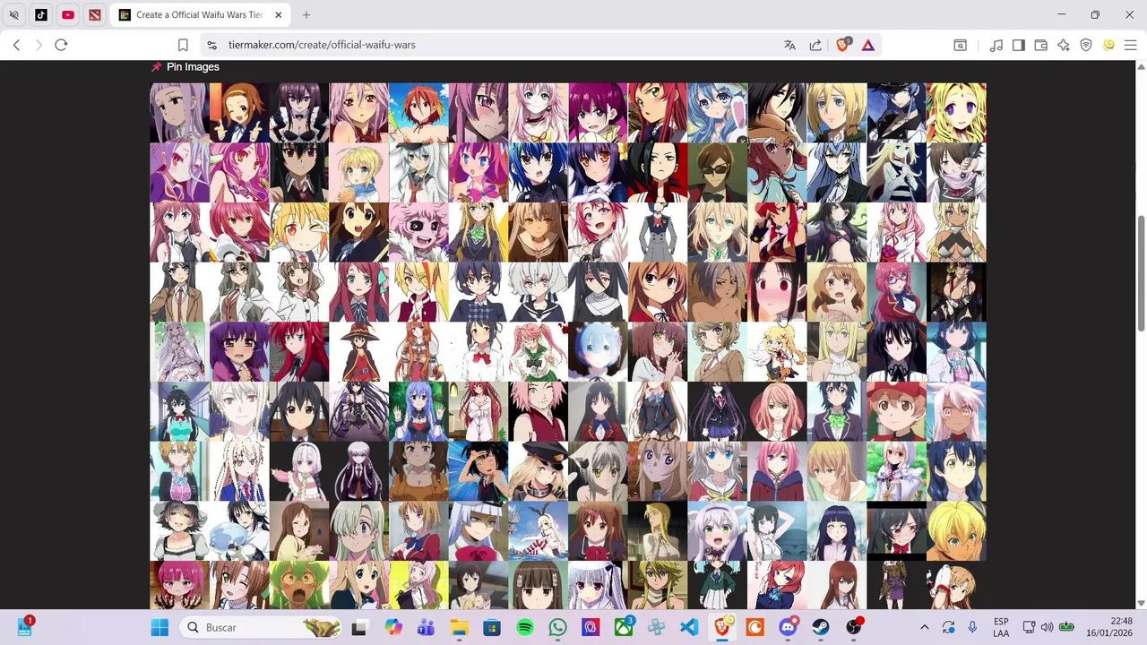
Task: Launch Leo AI assistant
Action: [x=1064, y=45]
